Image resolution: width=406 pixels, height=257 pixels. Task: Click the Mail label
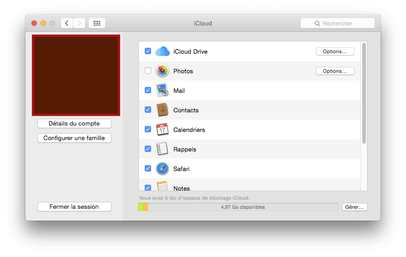tap(179, 91)
